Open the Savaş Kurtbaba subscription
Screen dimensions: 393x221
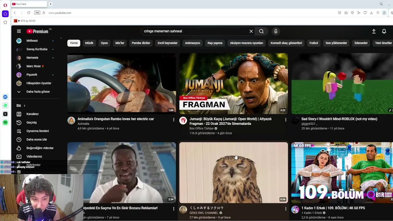pyautogui.click(x=36, y=49)
